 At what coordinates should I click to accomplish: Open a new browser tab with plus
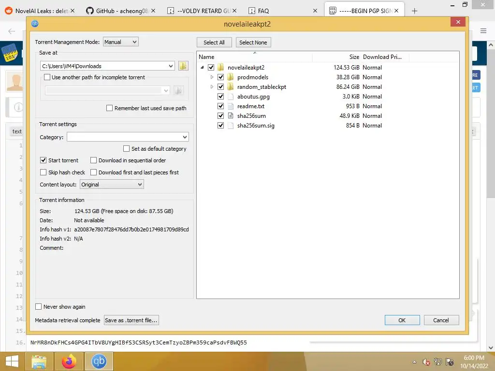(x=414, y=11)
